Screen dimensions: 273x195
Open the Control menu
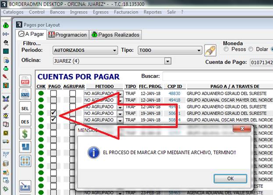pyautogui.click(x=37, y=12)
